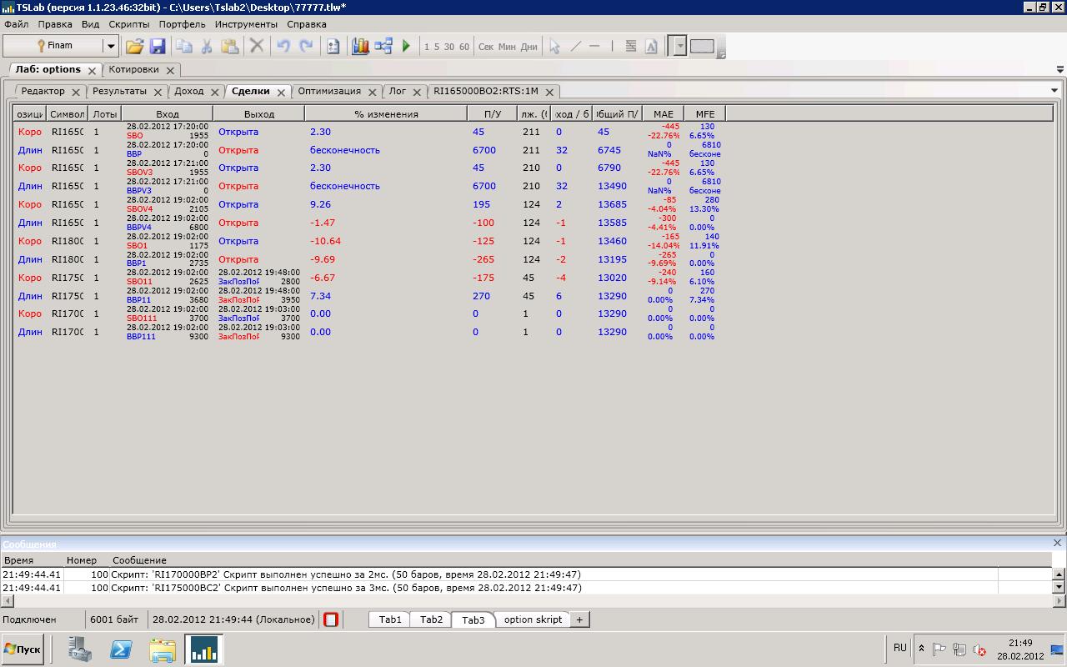Click the bar chart icon in toolbar
The height and width of the screenshot is (667, 1067).
[360, 47]
